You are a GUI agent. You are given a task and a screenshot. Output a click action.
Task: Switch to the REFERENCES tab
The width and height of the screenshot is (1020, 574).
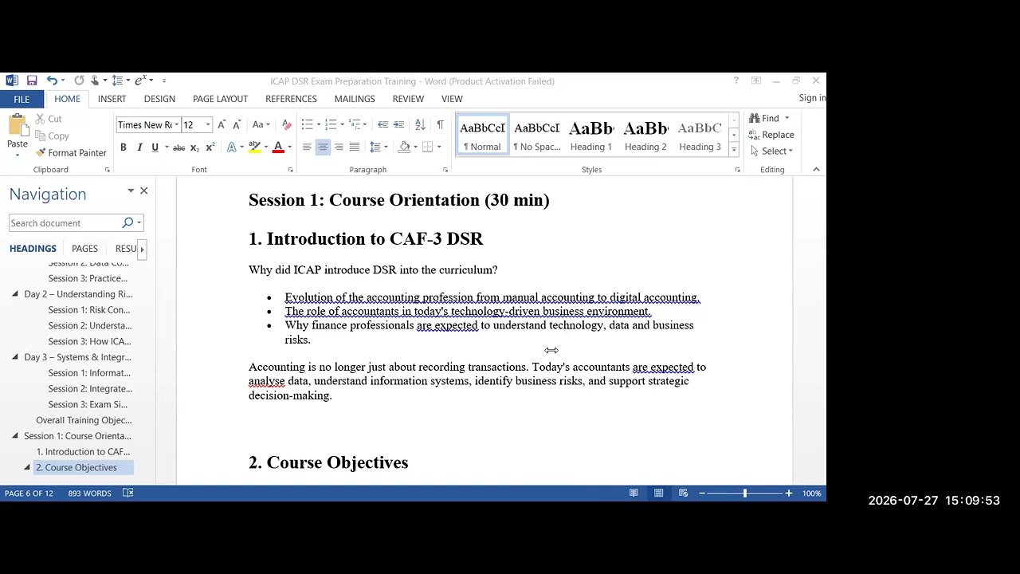coord(291,99)
